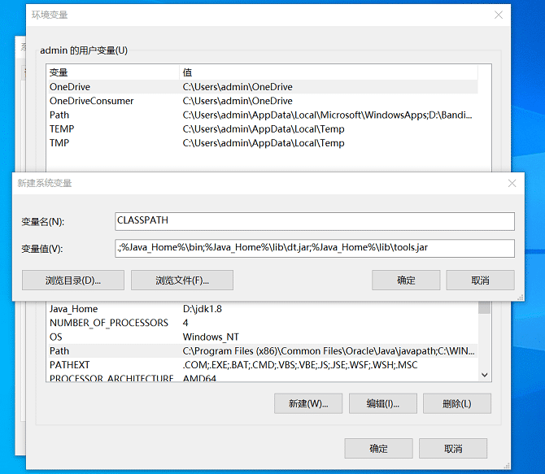This screenshot has height=474, width=545.
Task: Click the variable name field containing CLASSPATH
Action: (315, 221)
